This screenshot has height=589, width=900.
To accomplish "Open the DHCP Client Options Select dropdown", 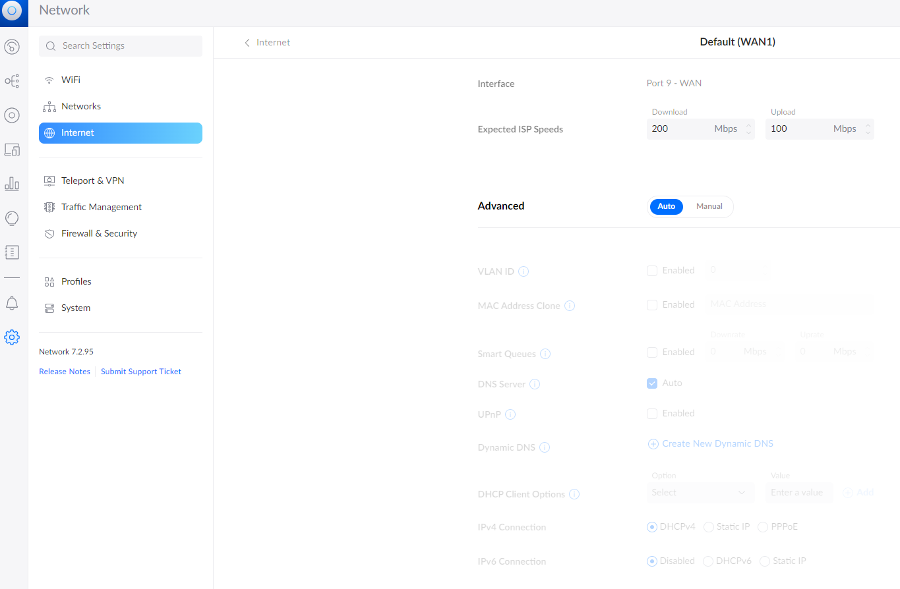I will click(x=700, y=492).
